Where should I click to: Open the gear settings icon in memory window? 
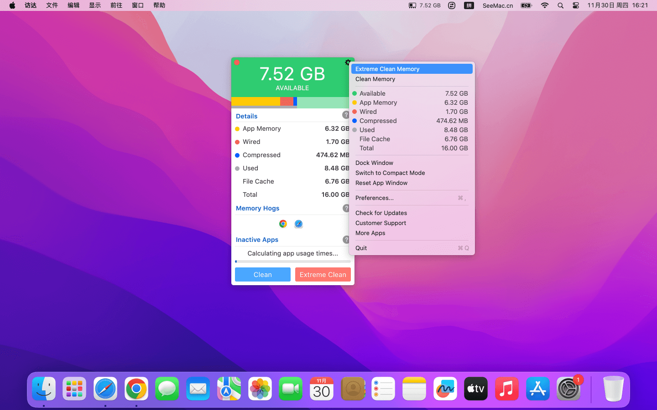tap(348, 62)
